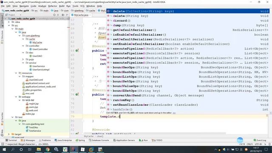Collapse the resources folder

pyautogui.click(x=16, y=73)
